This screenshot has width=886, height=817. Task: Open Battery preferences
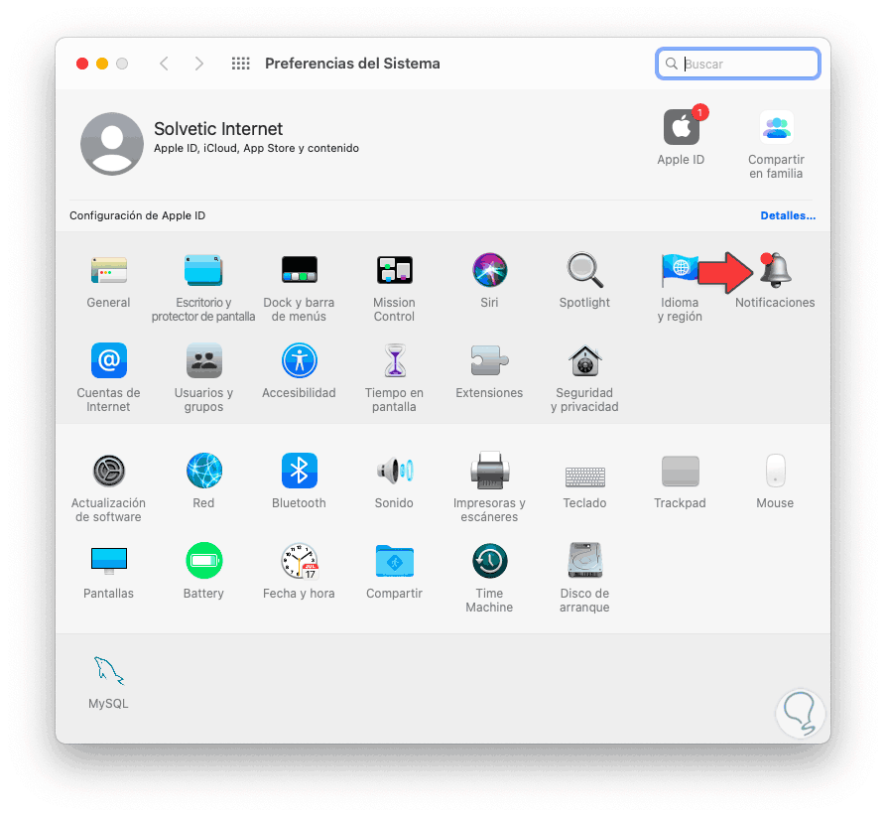coord(203,561)
